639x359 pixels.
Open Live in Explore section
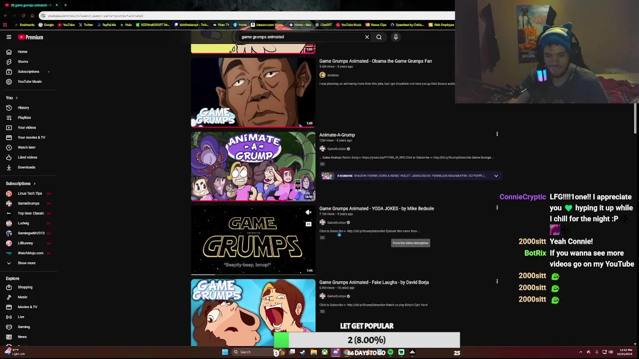pos(21,317)
